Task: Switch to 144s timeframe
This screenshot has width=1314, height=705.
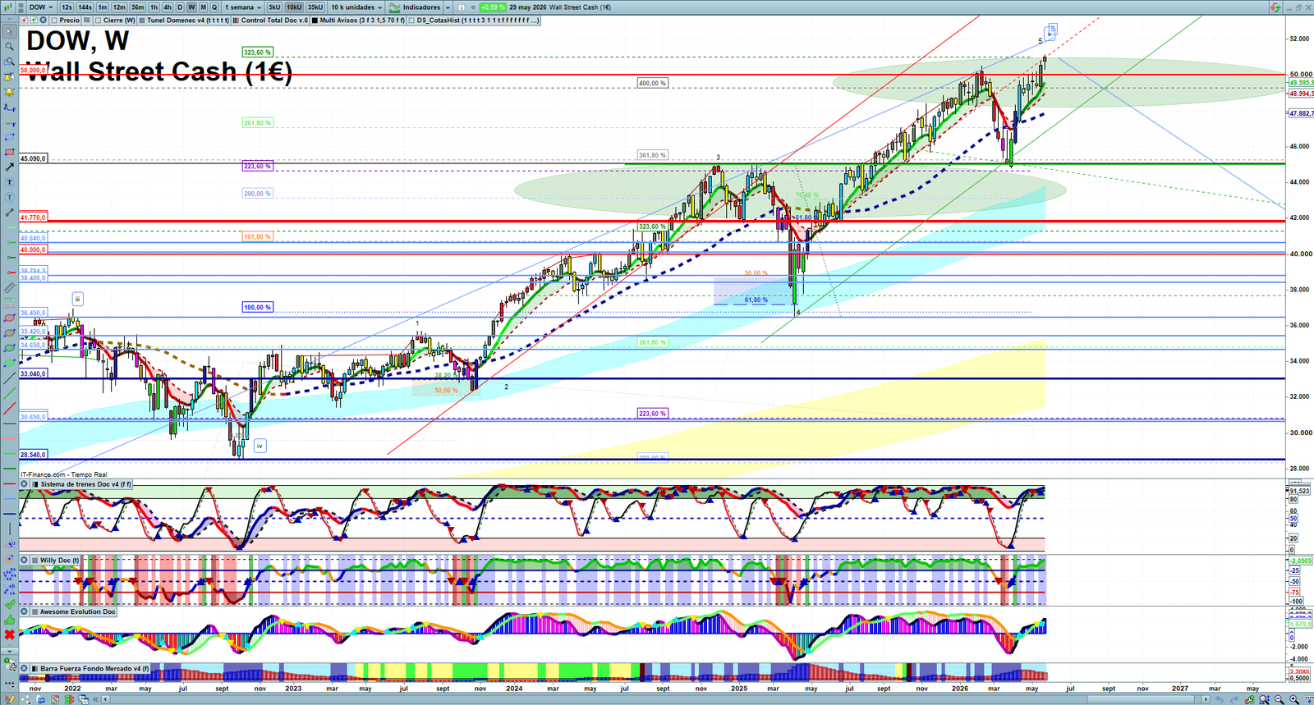Action: click(85, 7)
